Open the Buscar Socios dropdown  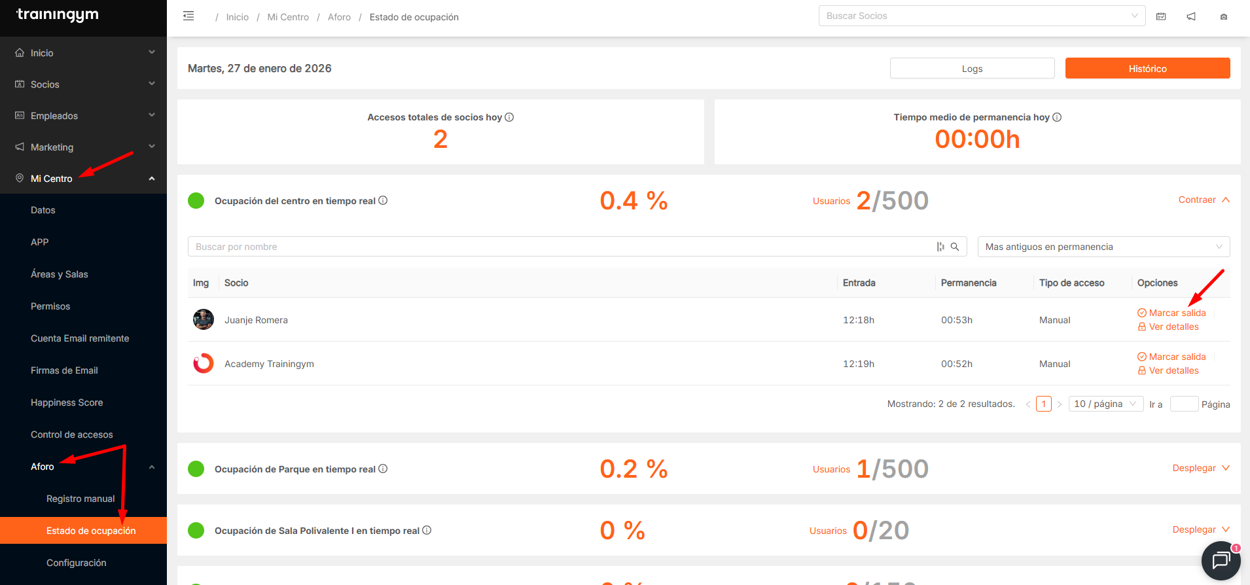coord(982,16)
